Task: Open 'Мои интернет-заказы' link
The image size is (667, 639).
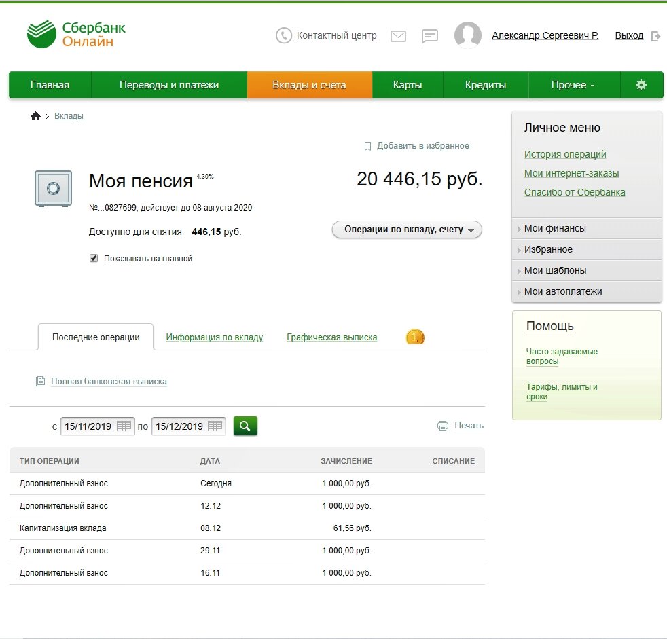Action: 571,173
